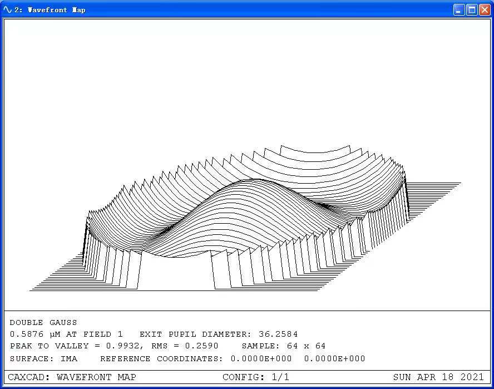Maximize the Wavefront Map window
This screenshot has width=494, height=389.
pos(472,10)
